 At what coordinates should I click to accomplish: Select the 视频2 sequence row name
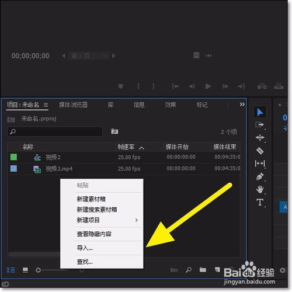53,157
